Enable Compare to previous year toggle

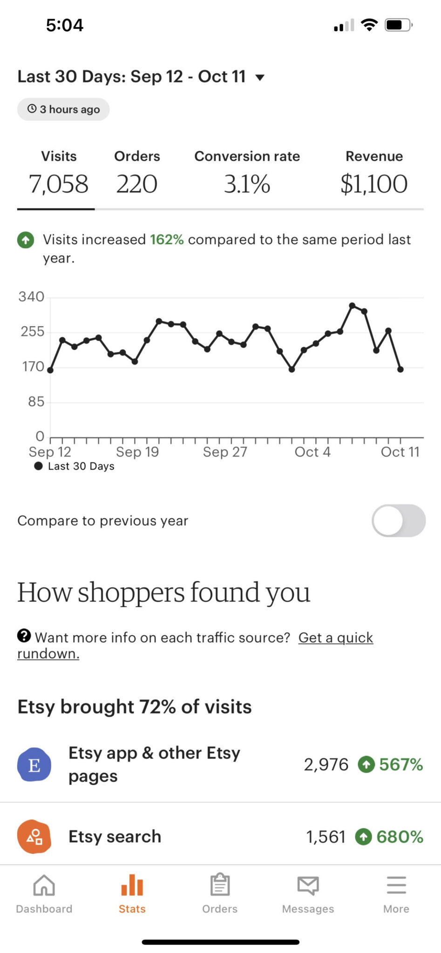tap(399, 521)
